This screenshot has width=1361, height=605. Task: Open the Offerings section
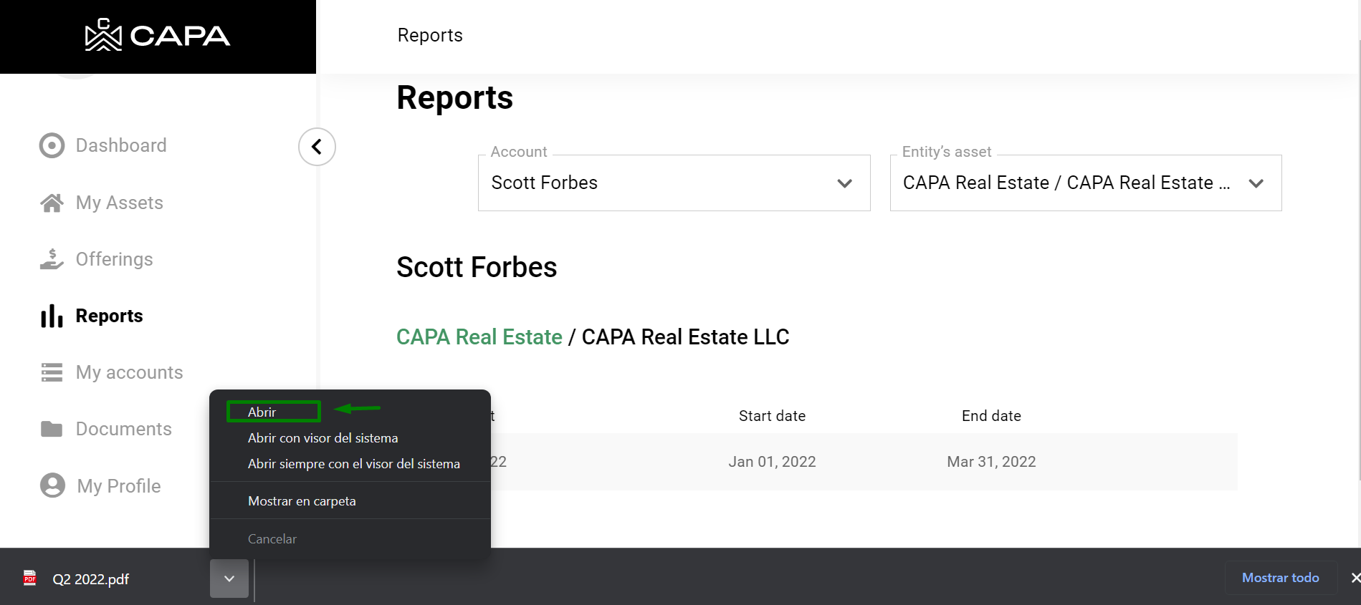(115, 259)
